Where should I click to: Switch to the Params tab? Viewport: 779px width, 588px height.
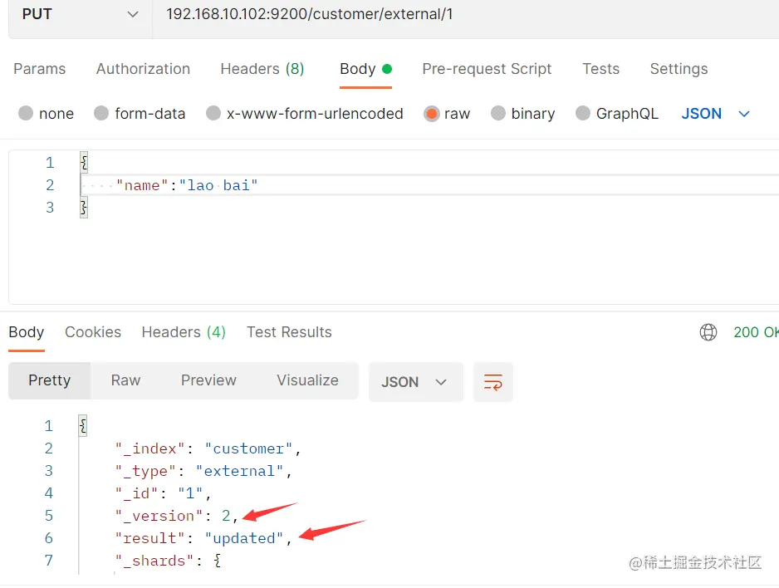coord(39,69)
